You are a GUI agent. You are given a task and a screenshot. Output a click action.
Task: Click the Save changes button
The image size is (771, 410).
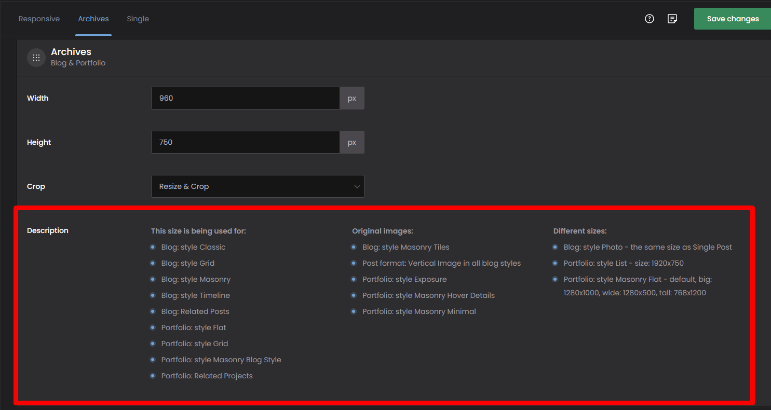[x=733, y=19]
